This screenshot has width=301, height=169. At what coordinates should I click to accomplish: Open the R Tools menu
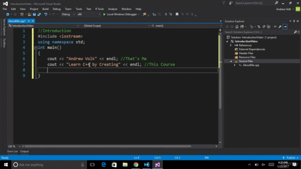[99, 9]
